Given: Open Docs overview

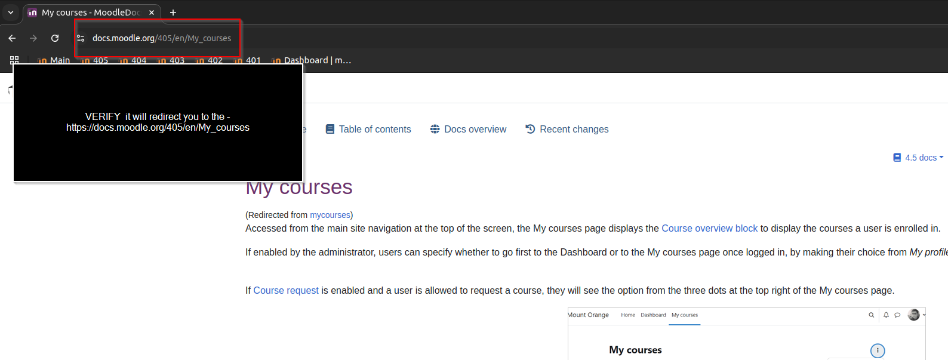Looking at the screenshot, I should (x=468, y=129).
